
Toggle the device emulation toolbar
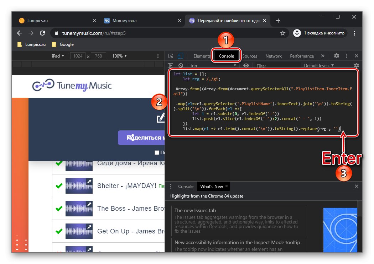coord(180,56)
